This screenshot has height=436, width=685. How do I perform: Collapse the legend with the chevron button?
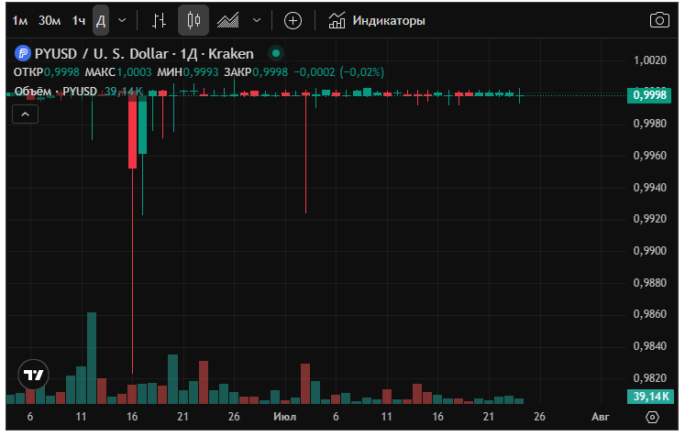pyautogui.click(x=26, y=114)
